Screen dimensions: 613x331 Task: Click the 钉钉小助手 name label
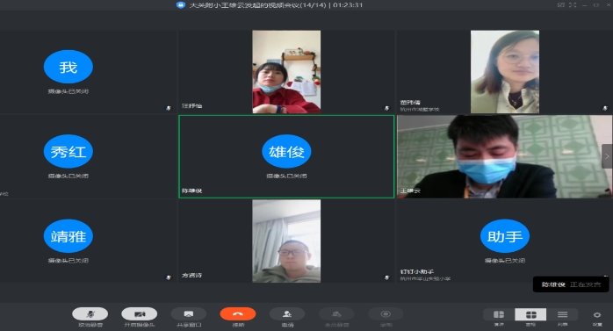pyautogui.click(x=417, y=271)
